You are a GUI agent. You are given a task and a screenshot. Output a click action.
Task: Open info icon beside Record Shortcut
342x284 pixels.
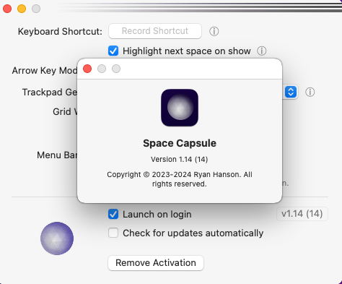tap(214, 31)
